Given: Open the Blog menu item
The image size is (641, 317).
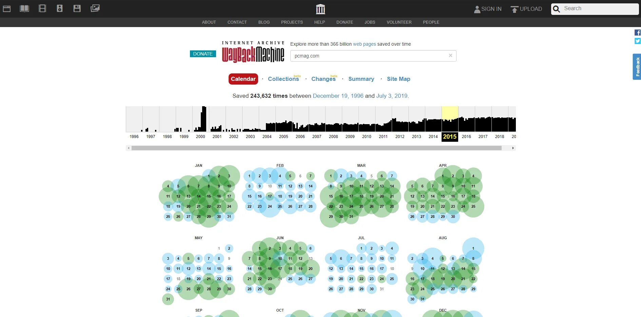Looking at the screenshot, I should click(x=264, y=22).
